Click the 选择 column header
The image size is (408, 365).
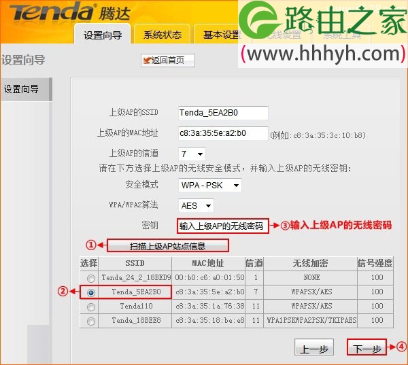click(x=88, y=263)
